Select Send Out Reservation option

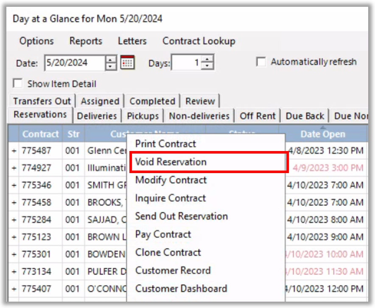pyautogui.click(x=181, y=216)
